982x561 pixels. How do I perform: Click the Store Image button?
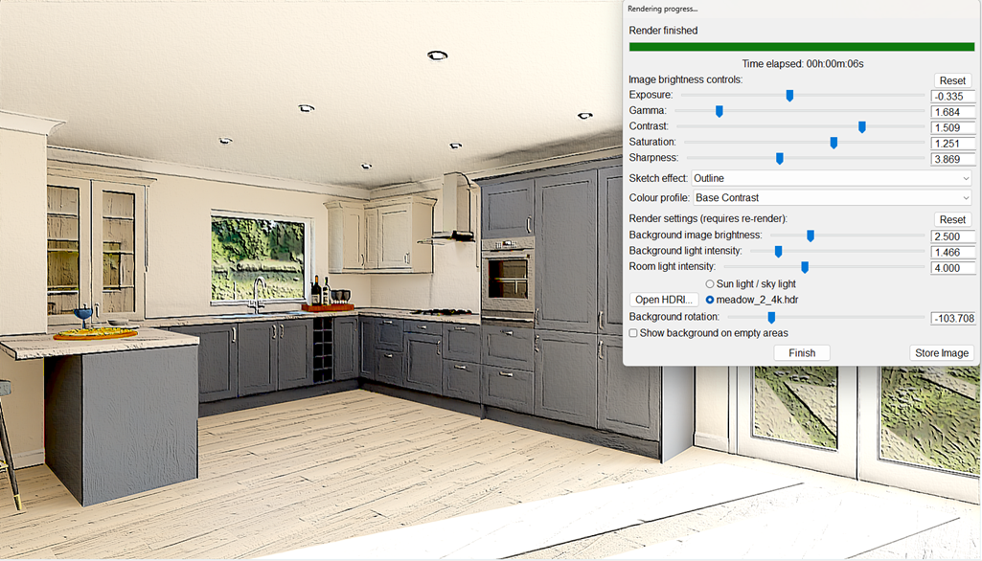(941, 353)
